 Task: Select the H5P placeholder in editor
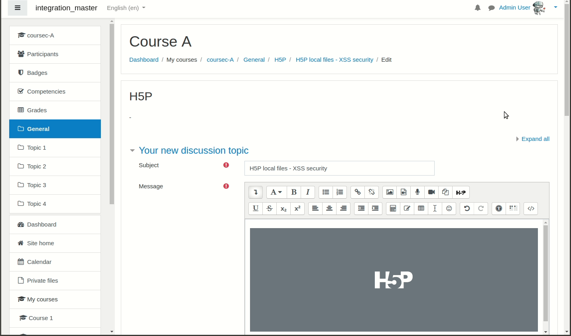point(394,280)
